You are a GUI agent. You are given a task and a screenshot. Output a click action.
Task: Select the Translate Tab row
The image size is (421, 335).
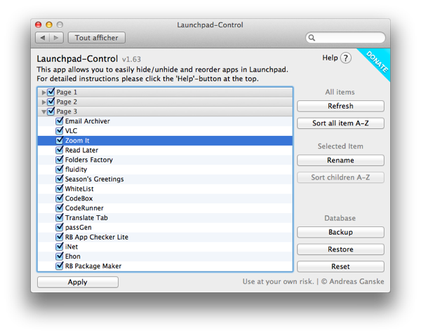(86, 218)
